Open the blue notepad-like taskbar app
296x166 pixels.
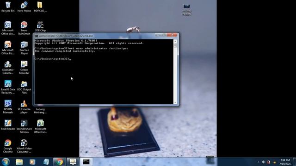[x=45, y=162]
